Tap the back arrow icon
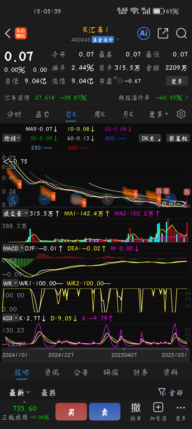The width and height of the screenshot is (192, 429). (8, 33)
